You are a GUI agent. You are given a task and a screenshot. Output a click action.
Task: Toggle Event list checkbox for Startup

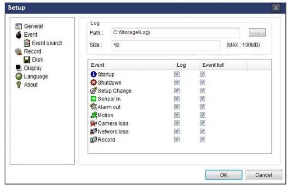tap(203, 74)
